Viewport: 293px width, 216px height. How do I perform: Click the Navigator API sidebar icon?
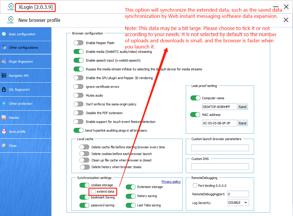[4, 75]
